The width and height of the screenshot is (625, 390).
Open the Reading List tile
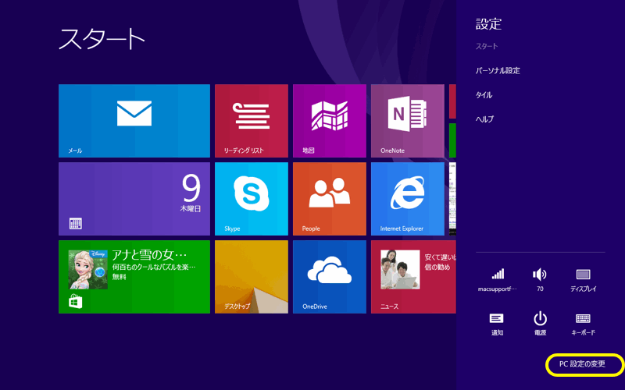(x=251, y=120)
